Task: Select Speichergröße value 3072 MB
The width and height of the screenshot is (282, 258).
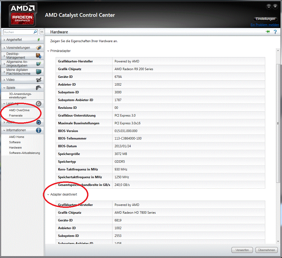Action: click(x=121, y=154)
